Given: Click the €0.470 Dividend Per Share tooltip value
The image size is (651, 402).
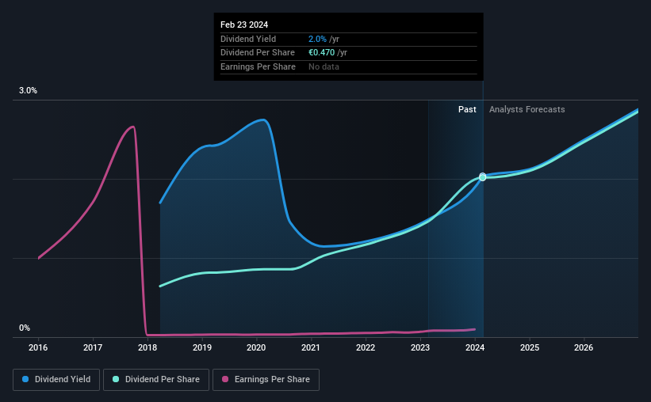Looking at the screenshot, I should 321,53.
